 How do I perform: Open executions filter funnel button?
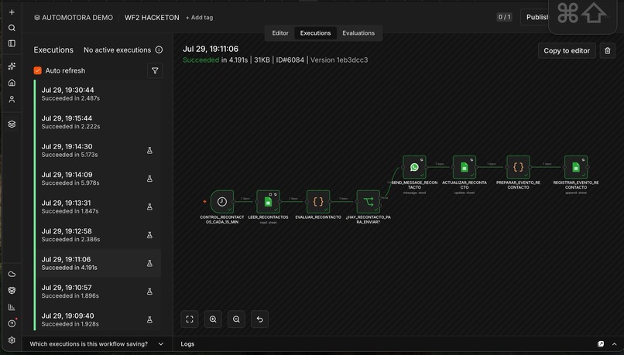click(x=155, y=70)
